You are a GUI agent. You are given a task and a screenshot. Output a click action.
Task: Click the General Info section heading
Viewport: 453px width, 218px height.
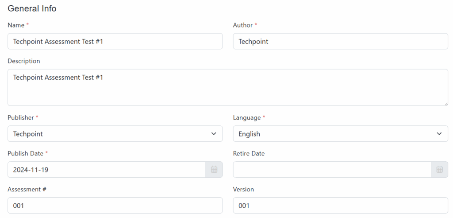tap(32, 8)
